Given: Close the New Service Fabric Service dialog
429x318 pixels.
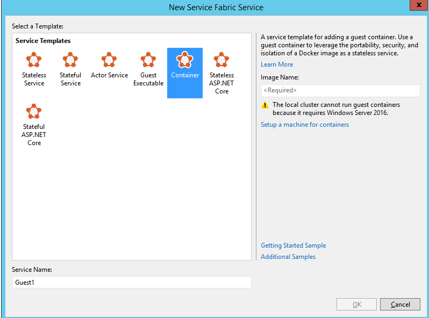Looking at the screenshot, I should point(419,5).
